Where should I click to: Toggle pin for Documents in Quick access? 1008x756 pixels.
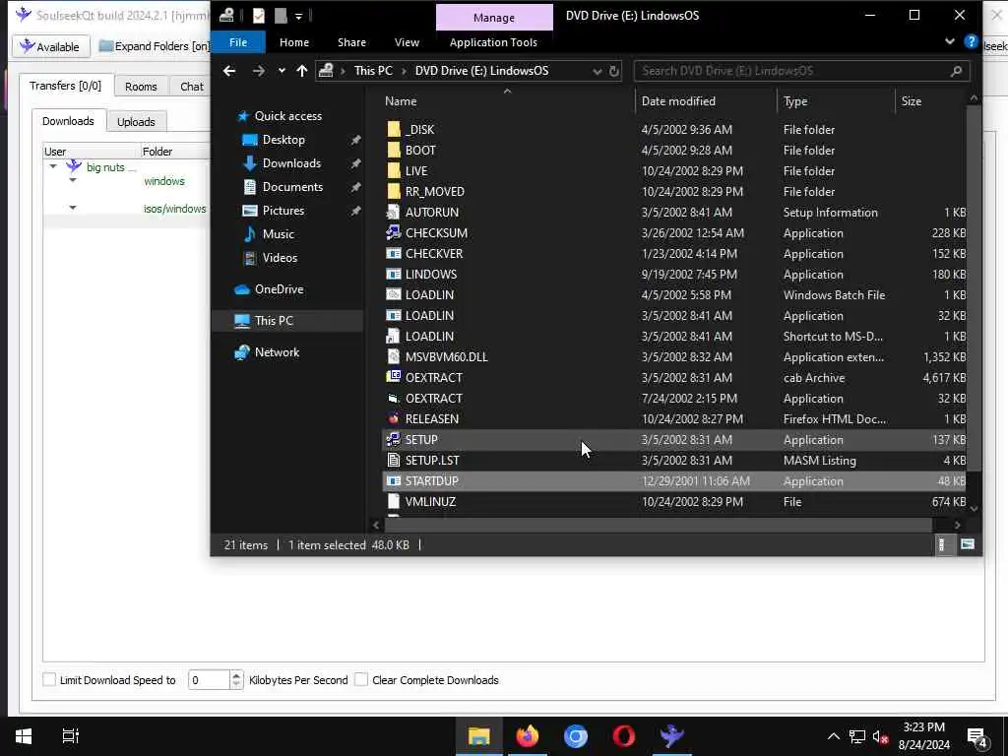355,188
